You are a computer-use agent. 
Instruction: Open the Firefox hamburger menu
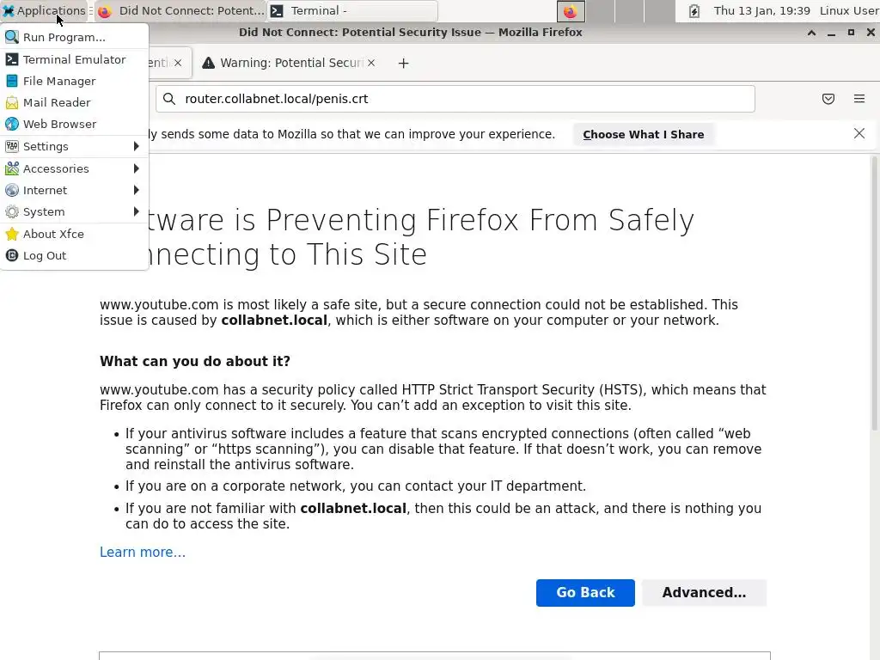[x=859, y=99]
